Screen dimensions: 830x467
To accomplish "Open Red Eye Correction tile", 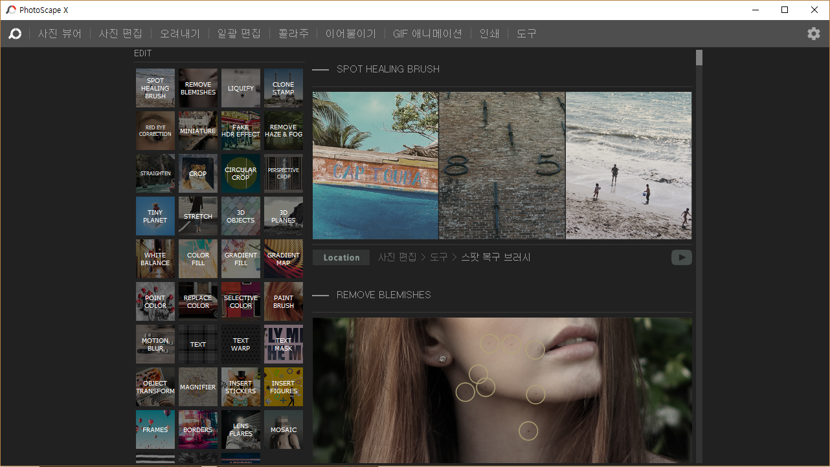I will click(155, 131).
